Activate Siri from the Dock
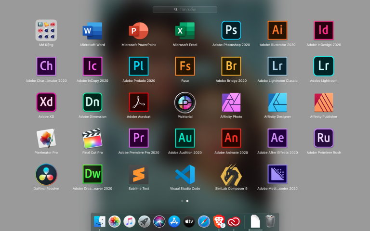This screenshot has height=231, width=370. pyautogui.click(x=159, y=221)
